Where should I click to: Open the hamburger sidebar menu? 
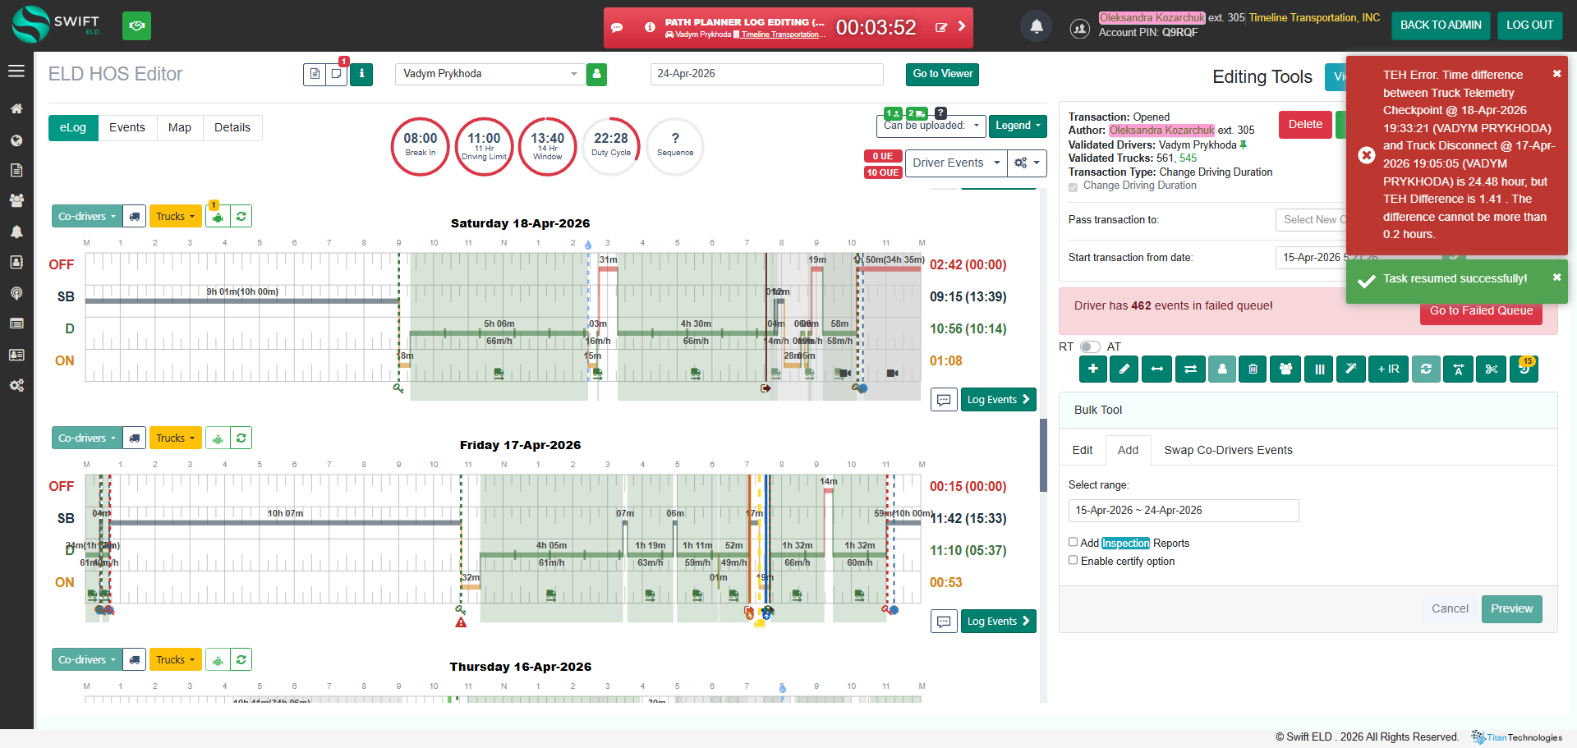(16, 71)
